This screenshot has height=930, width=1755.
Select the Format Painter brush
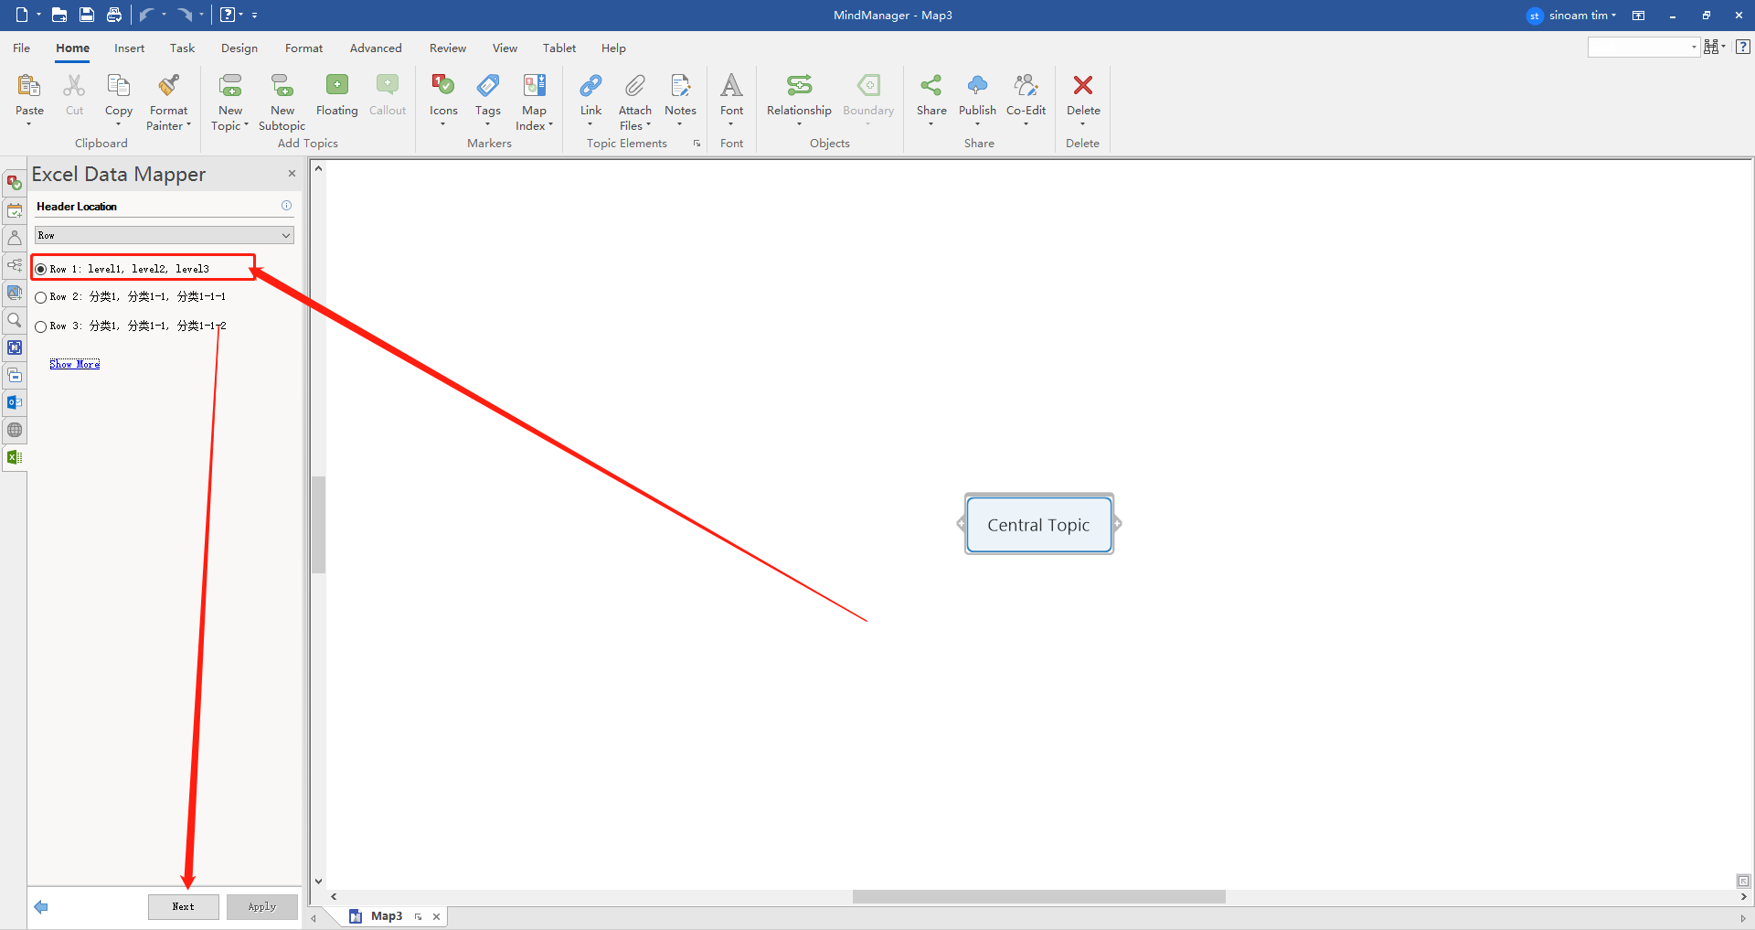coord(168,86)
